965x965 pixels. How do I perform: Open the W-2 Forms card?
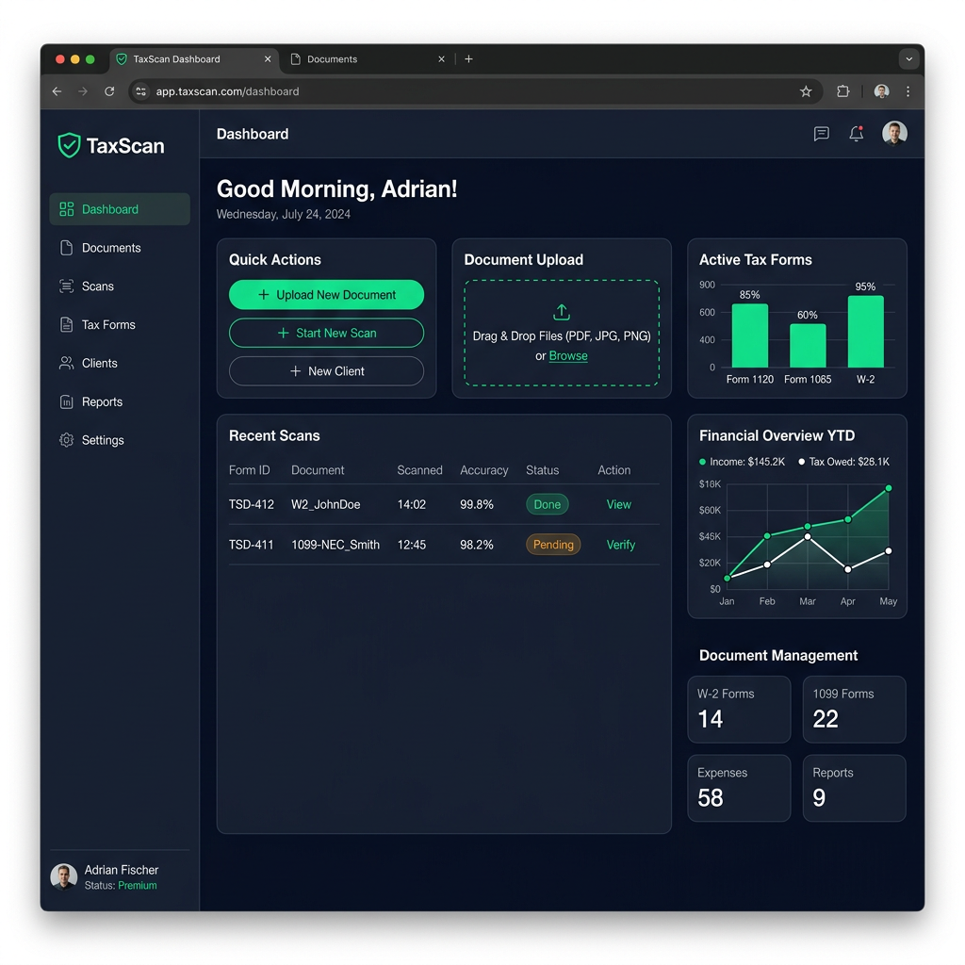(x=739, y=710)
